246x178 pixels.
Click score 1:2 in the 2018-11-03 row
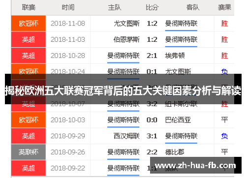152,40
